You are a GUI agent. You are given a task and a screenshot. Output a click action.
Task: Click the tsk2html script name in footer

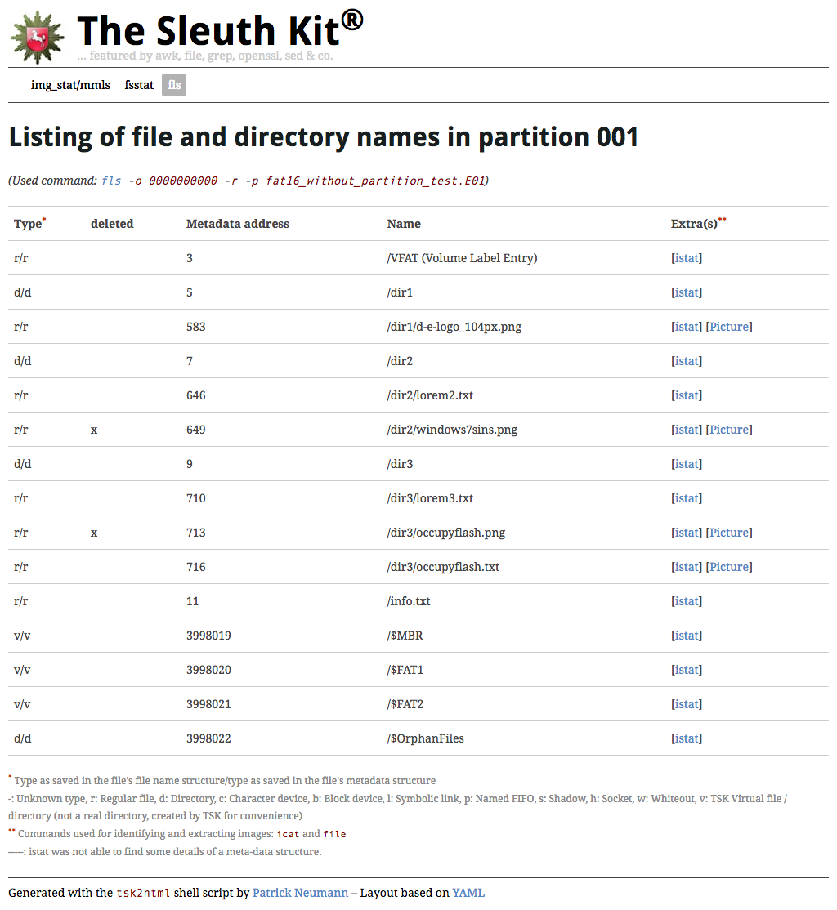click(x=143, y=893)
